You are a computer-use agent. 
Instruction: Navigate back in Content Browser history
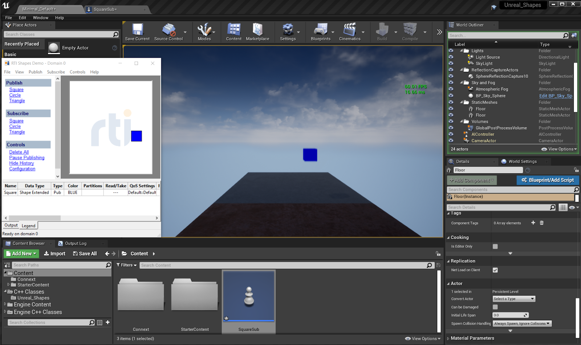(107, 254)
